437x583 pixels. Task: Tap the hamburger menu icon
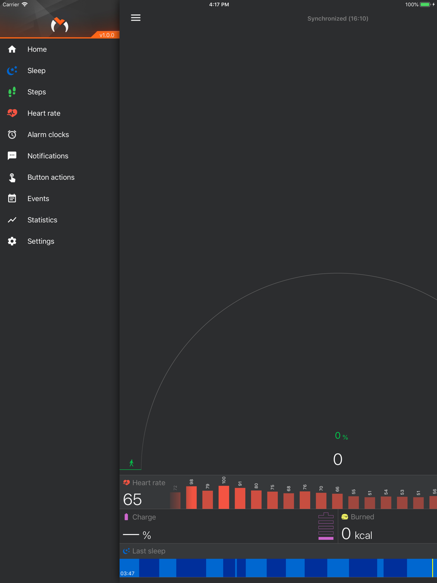tap(135, 18)
